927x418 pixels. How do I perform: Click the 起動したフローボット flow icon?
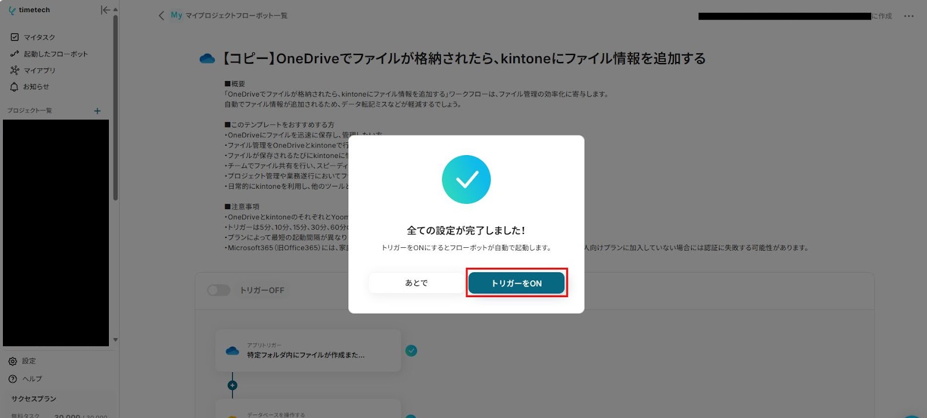14,54
